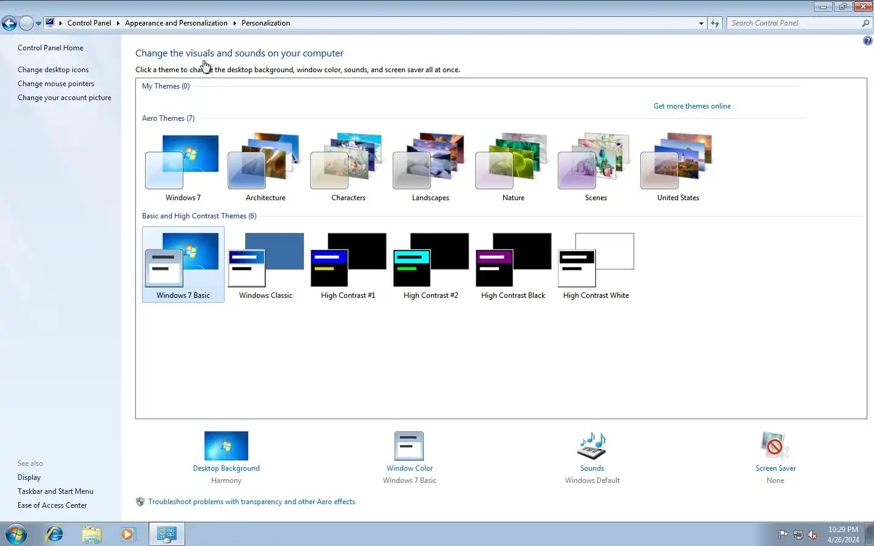Expand the address bar history dropdown
This screenshot has width=874, height=546.
[701, 23]
